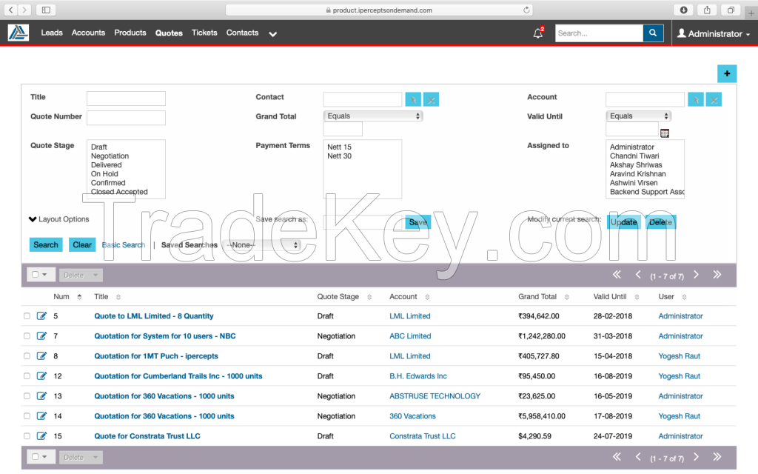This screenshot has height=474, width=758.
Task: Click the plus icon to create quote
Action: click(726, 73)
